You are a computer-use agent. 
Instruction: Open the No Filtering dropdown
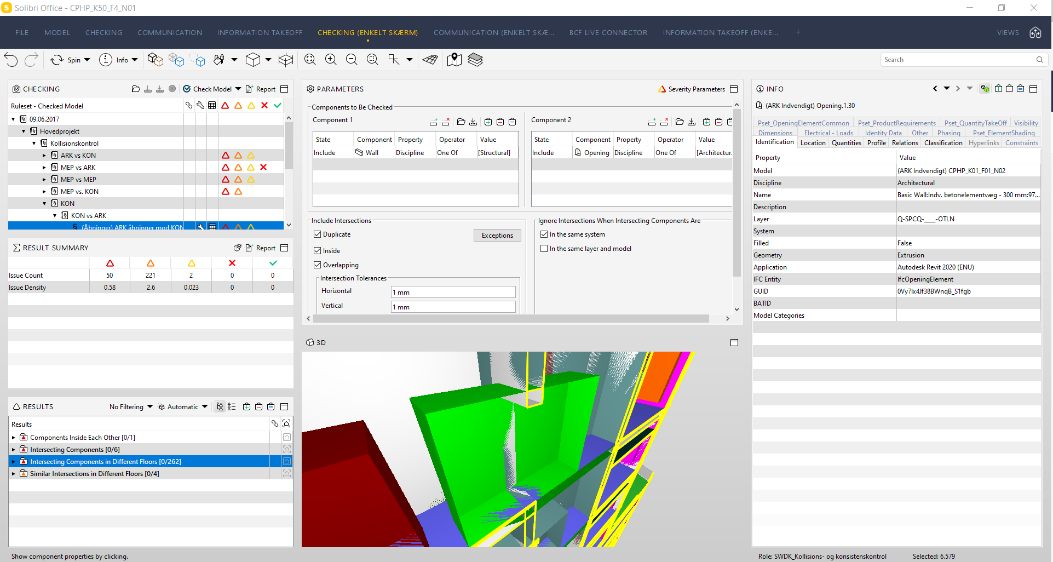click(131, 406)
